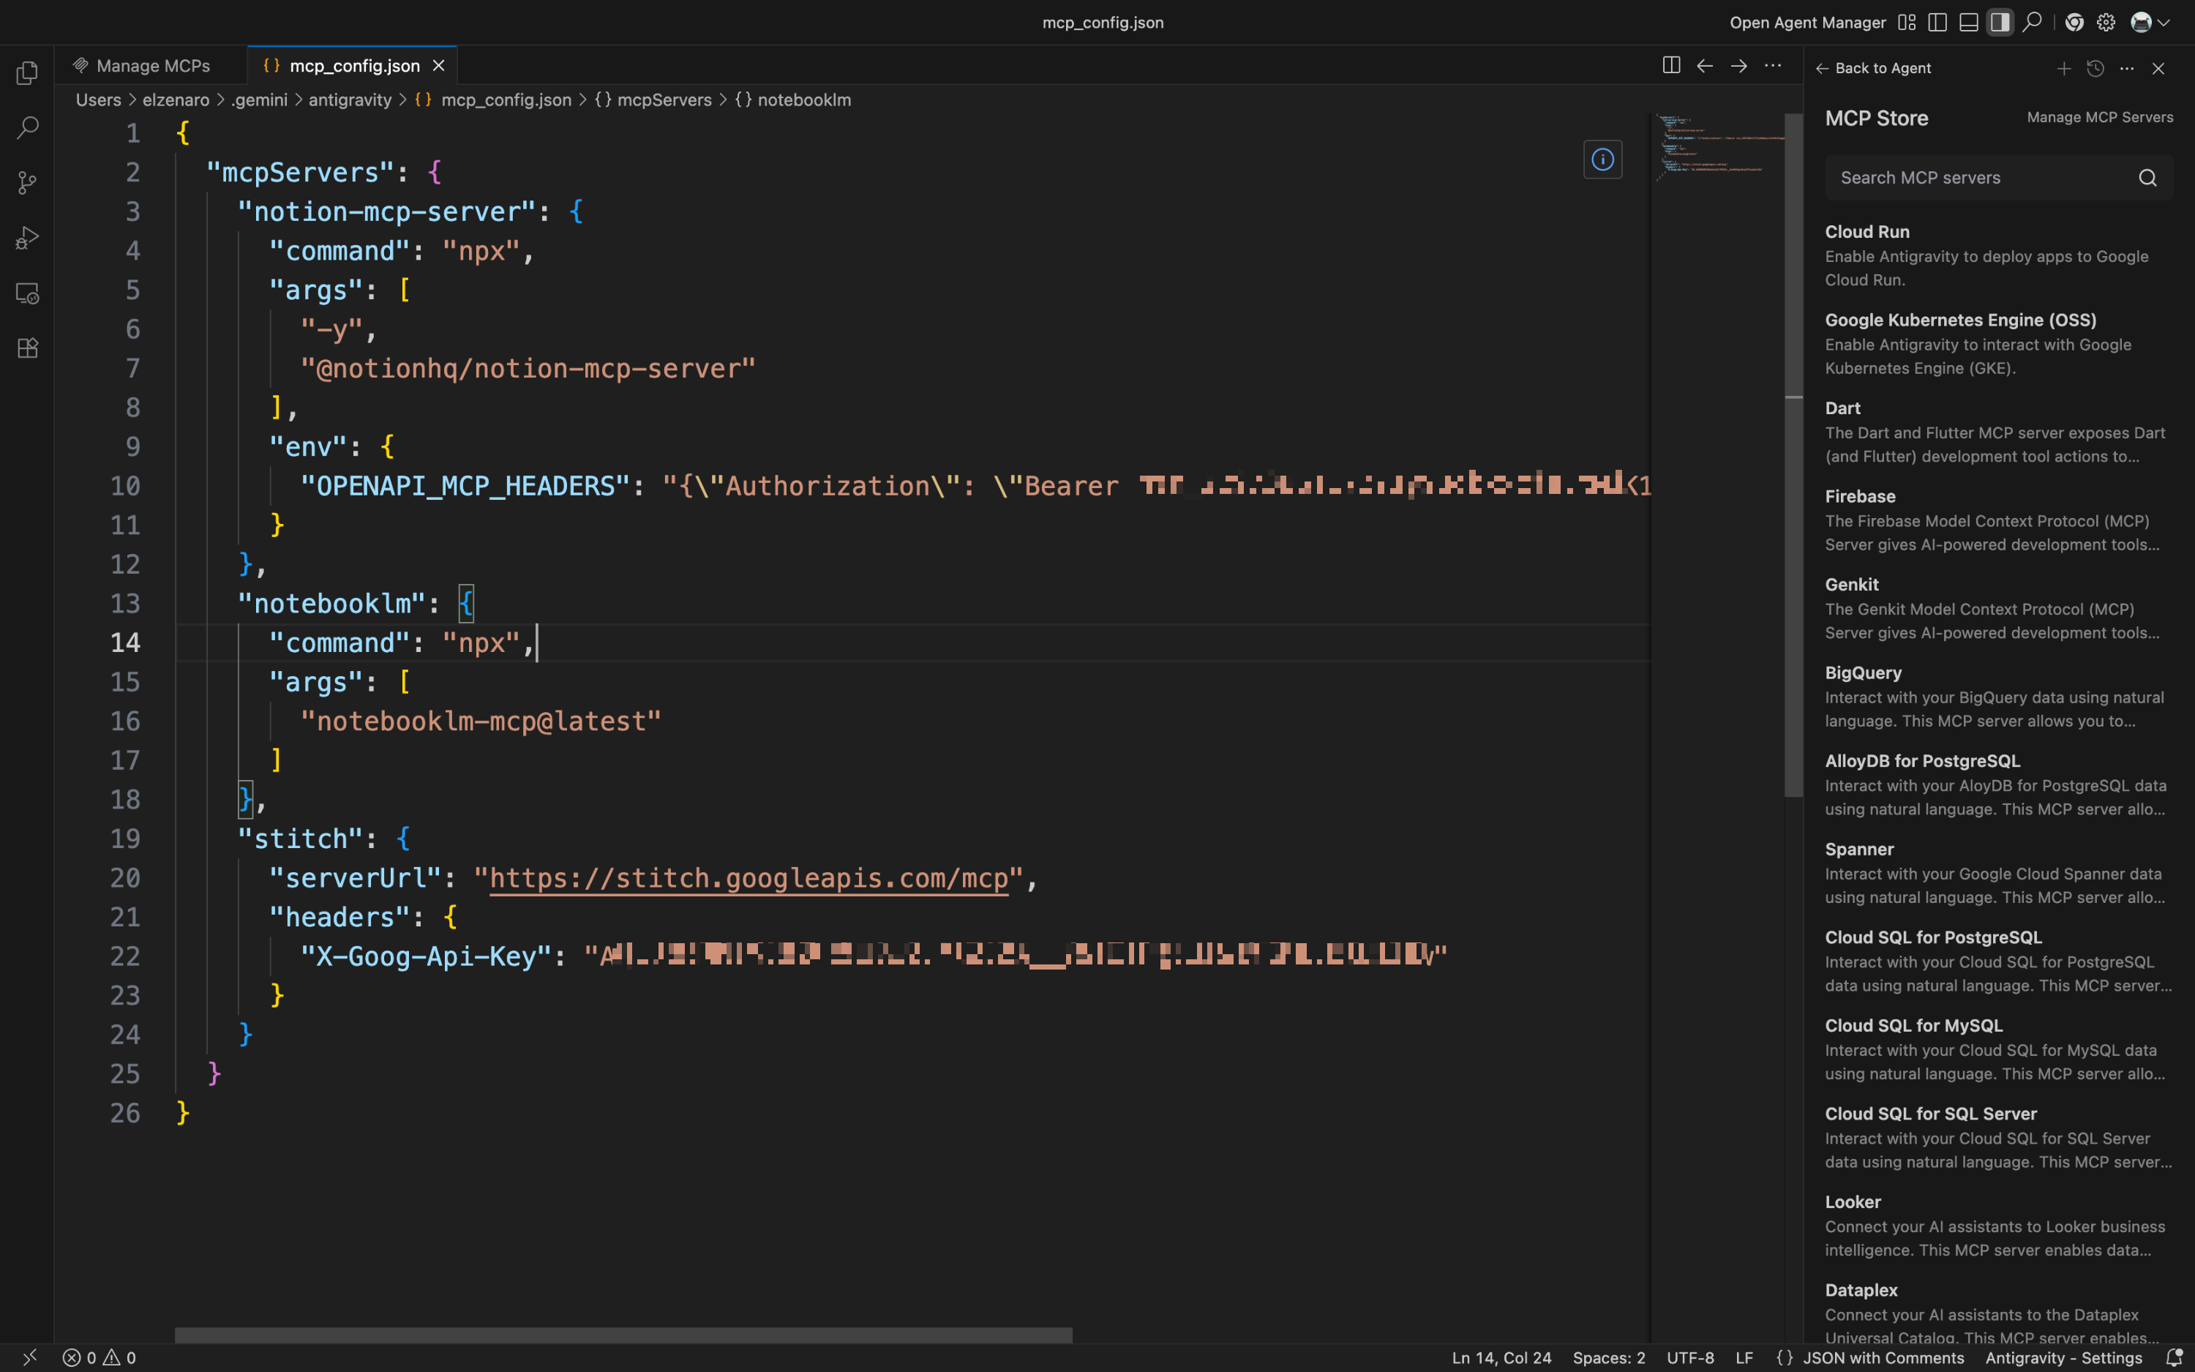Open the Explorer view in activity bar
The image size is (2195, 1372).
[x=27, y=72]
